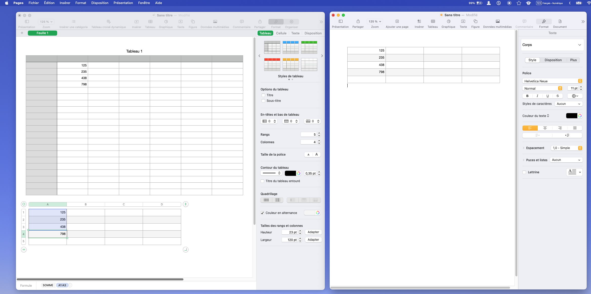The height and width of the screenshot is (294, 591).
Task: Open the Graphique tool in Pages toolbar
Action: pyautogui.click(x=448, y=21)
